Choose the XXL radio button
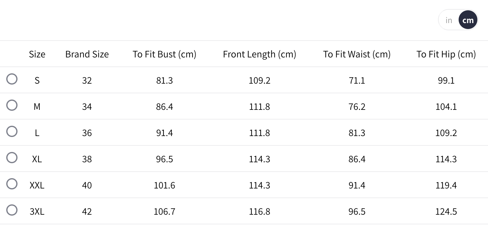The image size is (488, 249). point(12,184)
